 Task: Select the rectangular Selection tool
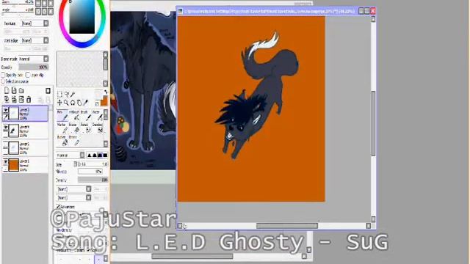(59, 95)
